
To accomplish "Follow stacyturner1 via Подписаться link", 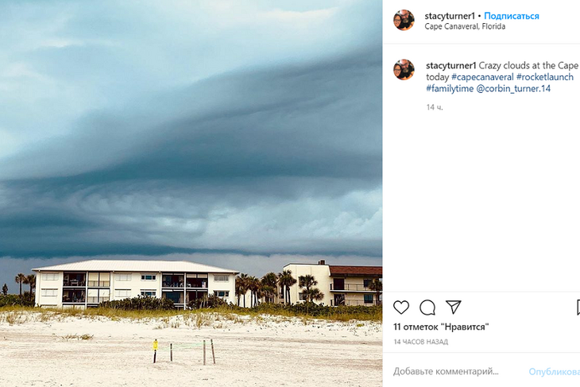I will tap(512, 16).
